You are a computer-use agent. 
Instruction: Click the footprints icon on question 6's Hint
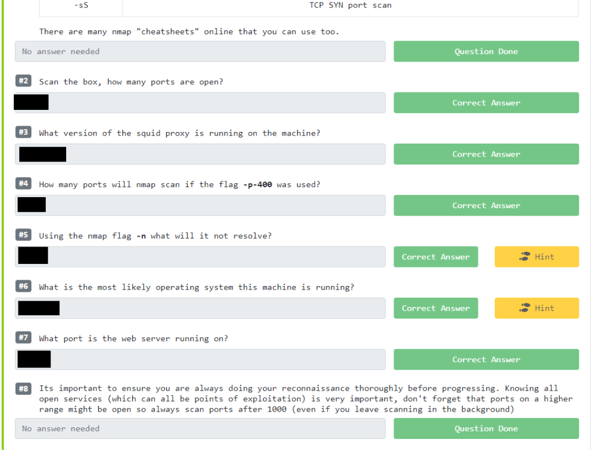[x=524, y=308]
